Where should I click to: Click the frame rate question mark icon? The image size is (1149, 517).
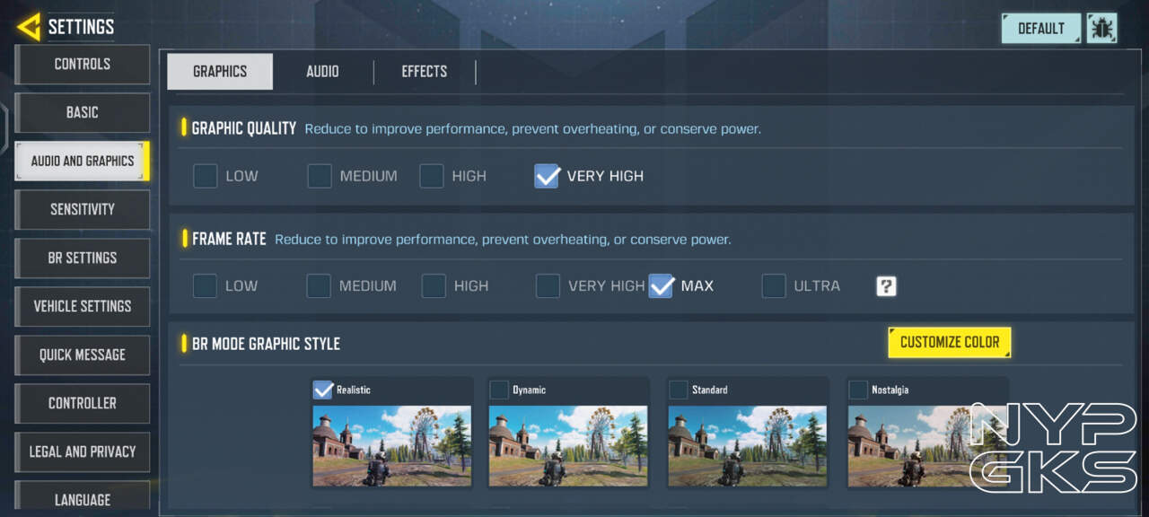[886, 286]
